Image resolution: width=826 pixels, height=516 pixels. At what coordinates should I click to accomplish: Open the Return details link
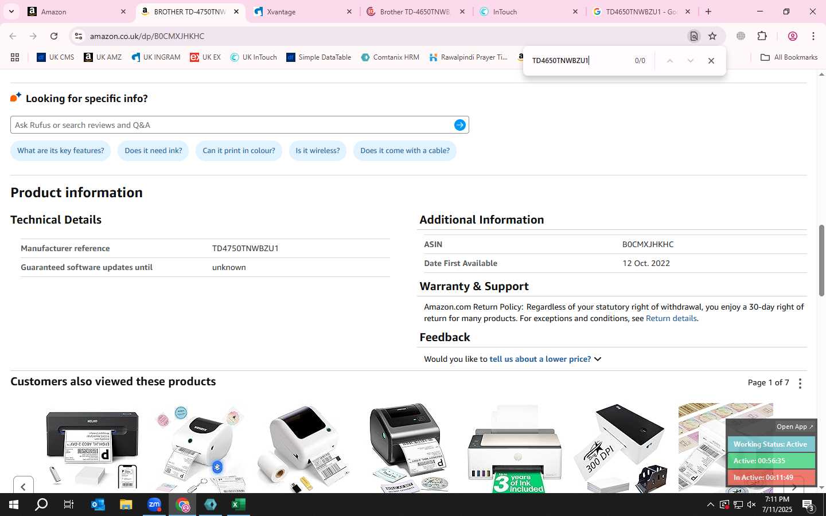[x=671, y=318]
